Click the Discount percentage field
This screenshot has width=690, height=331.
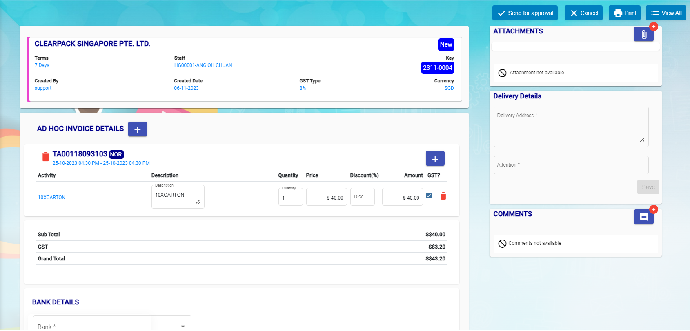coord(362,197)
